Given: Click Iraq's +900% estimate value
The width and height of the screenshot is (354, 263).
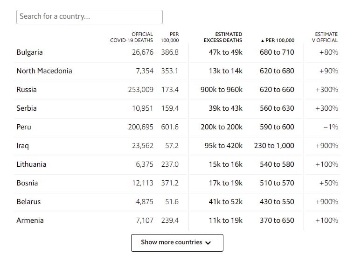Looking at the screenshot, I should pyautogui.click(x=326, y=146).
